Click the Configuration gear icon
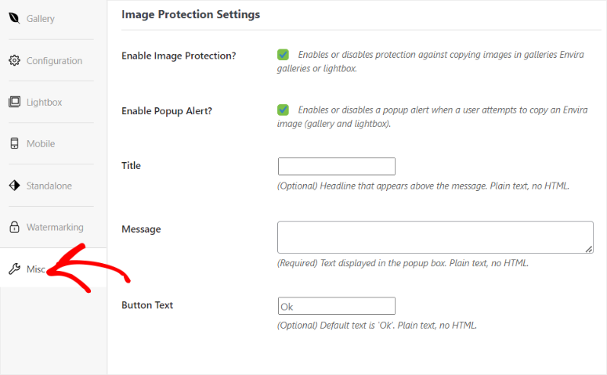607x375 pixels. 14,60
